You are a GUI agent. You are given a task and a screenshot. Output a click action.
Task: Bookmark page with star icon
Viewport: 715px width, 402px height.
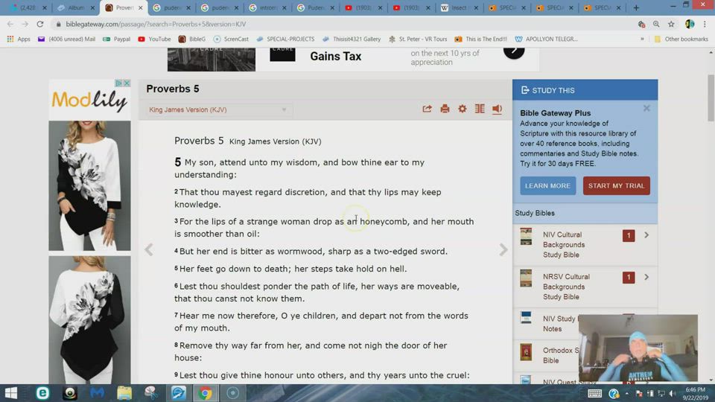(x=671, y=24)
